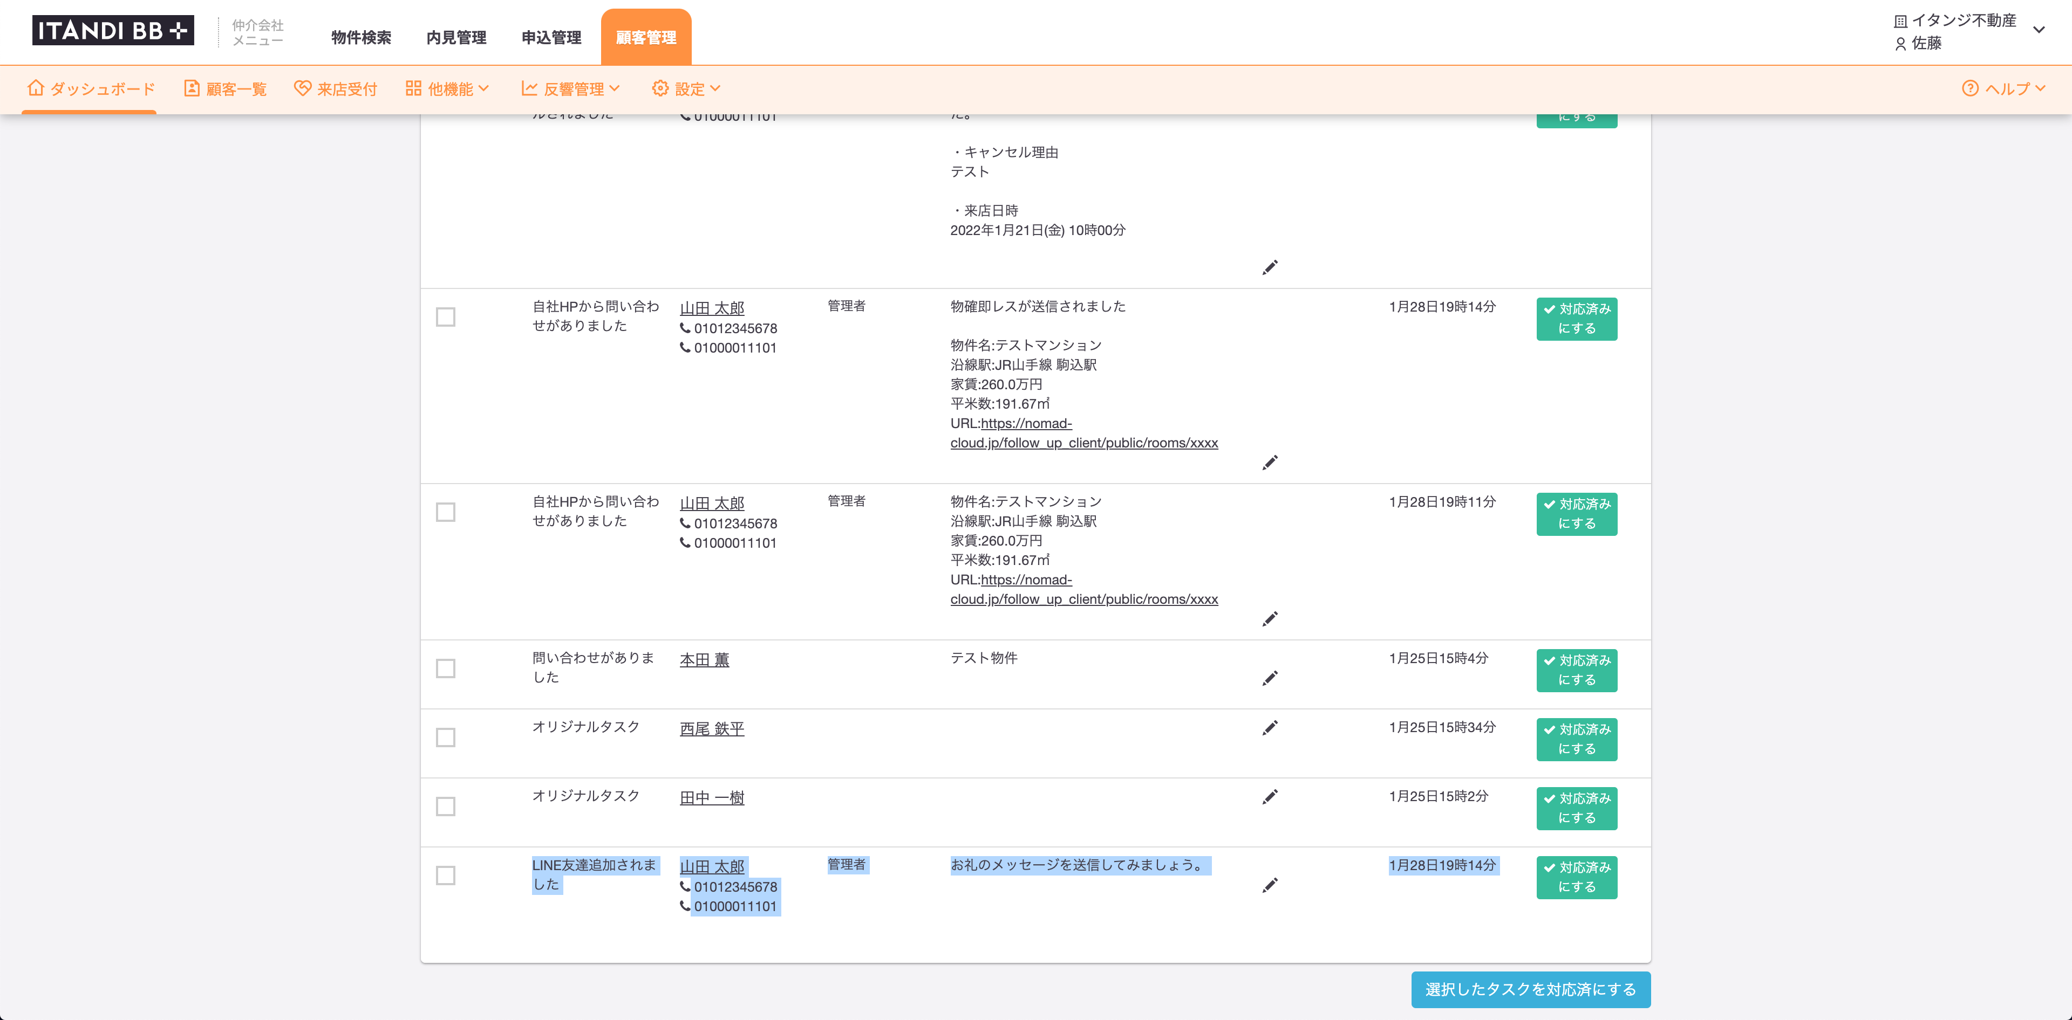Tick checkbox in 西尾 鉄平 row

click(446, 737)
